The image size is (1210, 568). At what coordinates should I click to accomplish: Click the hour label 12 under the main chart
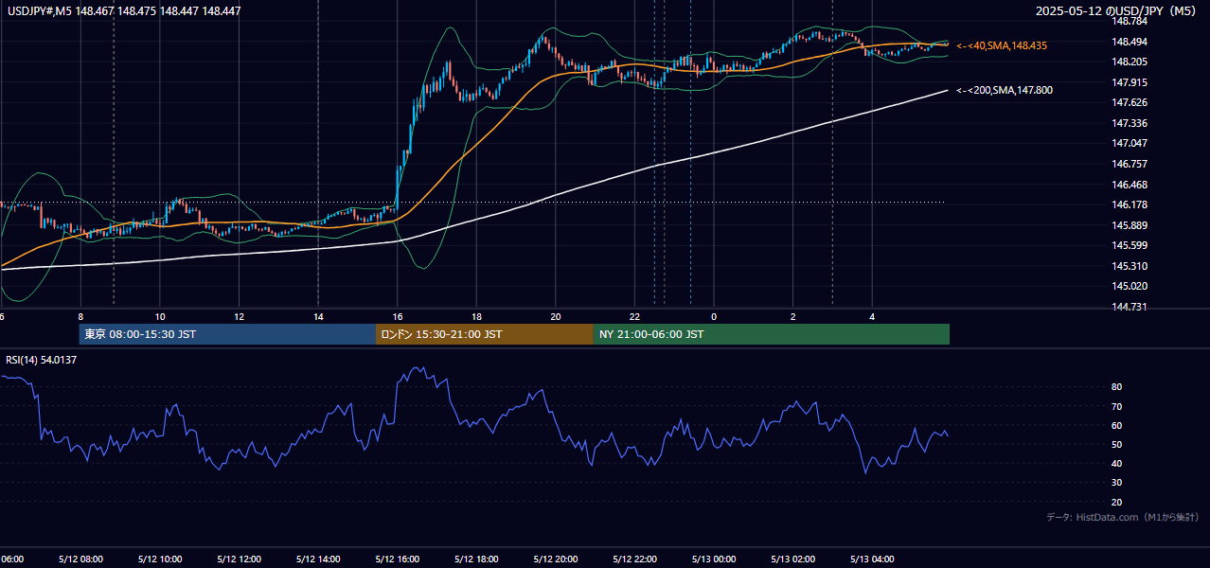tap(239, 316)
